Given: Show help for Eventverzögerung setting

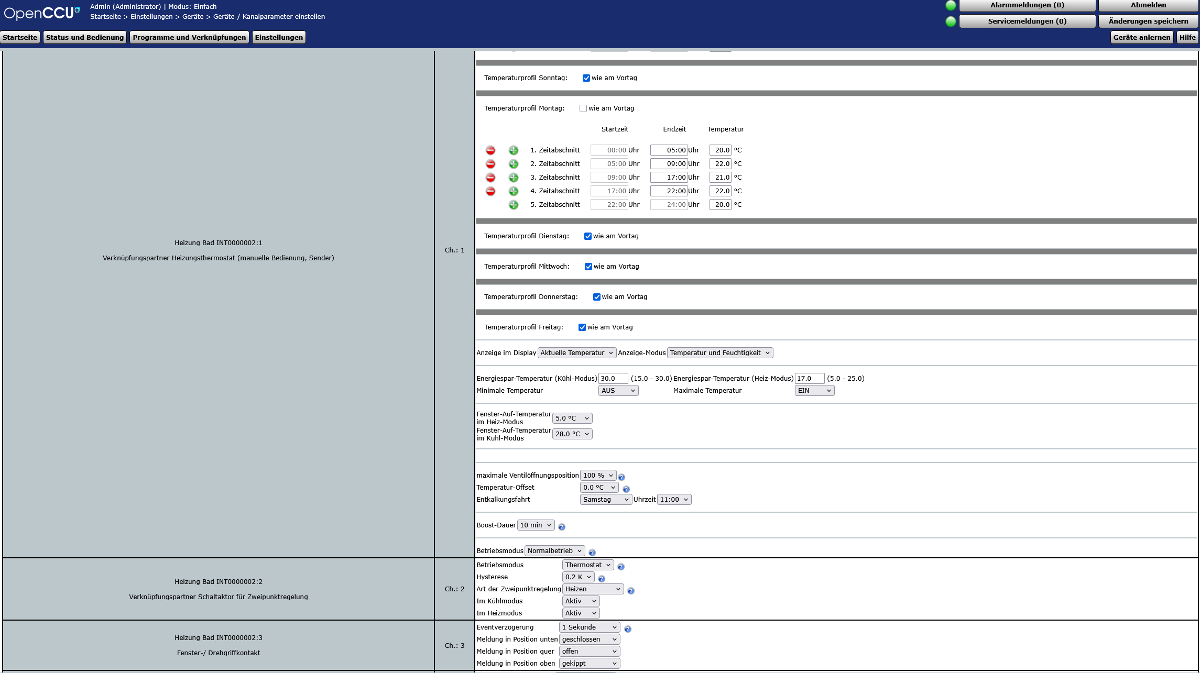Looking at the screenshot, I should (x=628, y=628).
